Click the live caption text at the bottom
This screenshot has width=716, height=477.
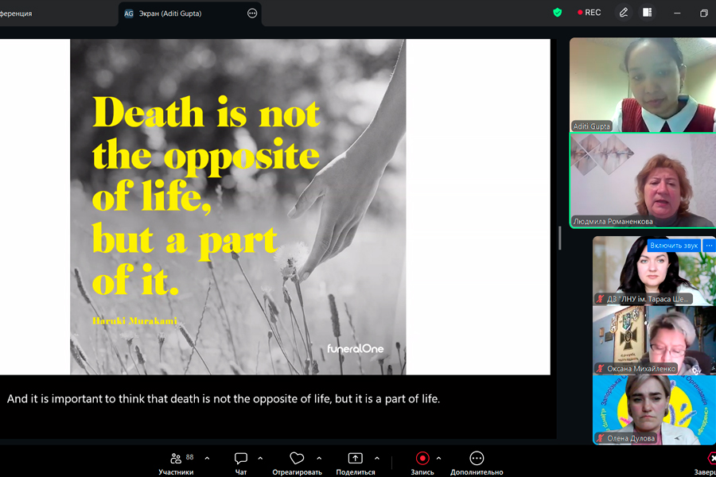[224, 399]
